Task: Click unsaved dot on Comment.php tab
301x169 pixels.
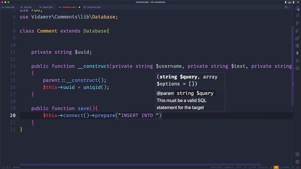Action: (79, 7)
